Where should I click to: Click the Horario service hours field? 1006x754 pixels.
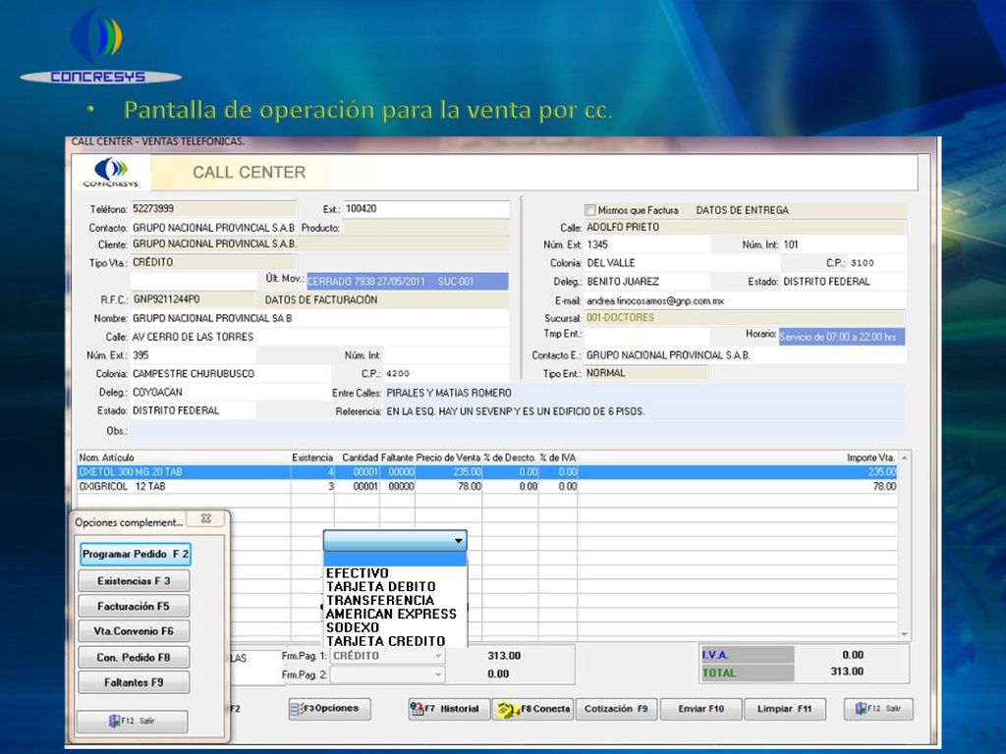click(842, 337)
